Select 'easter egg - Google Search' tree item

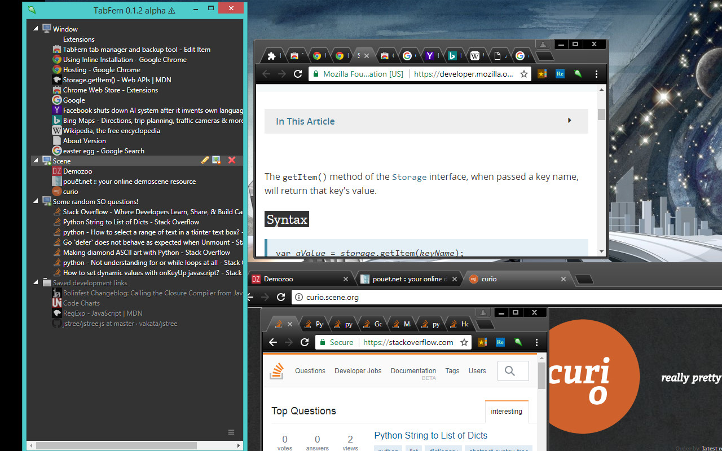point(104,151)
